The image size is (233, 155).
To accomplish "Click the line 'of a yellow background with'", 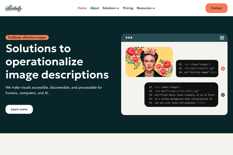I will point(180,99).
